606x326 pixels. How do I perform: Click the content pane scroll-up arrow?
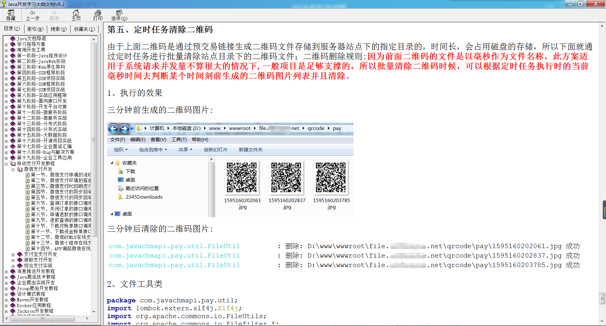tap(602, 26)
